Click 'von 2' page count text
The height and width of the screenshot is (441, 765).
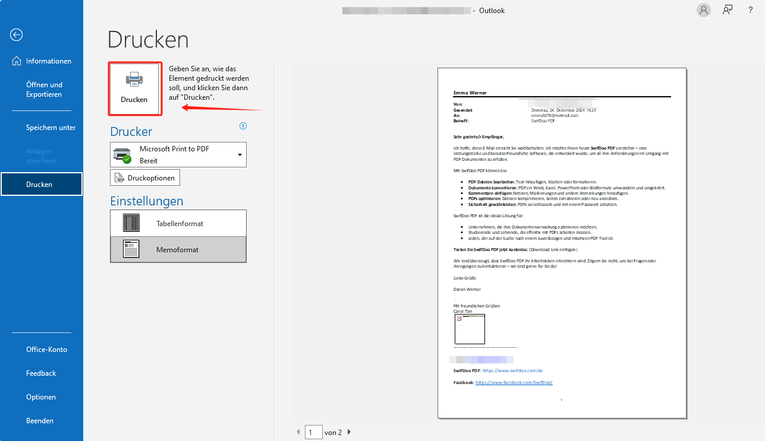(333, 433)
